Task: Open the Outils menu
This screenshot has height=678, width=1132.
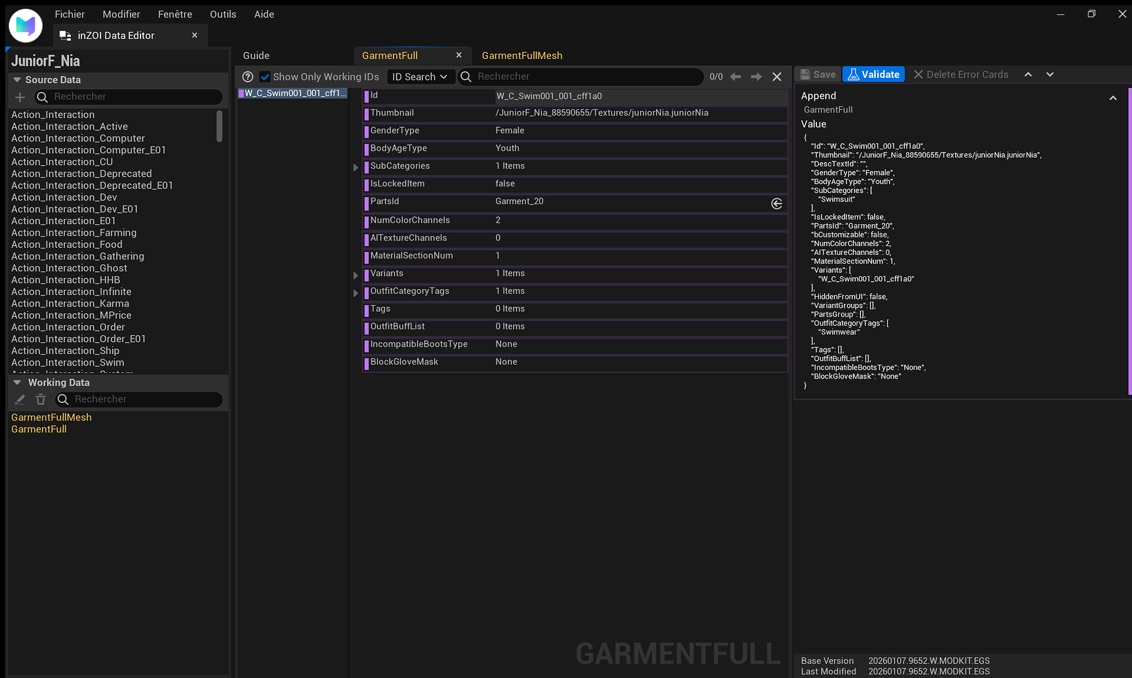Action: [223, 14]
